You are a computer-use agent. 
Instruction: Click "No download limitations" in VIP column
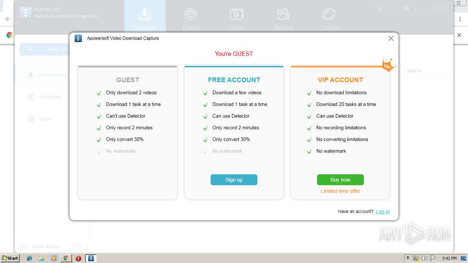(341, 92)
